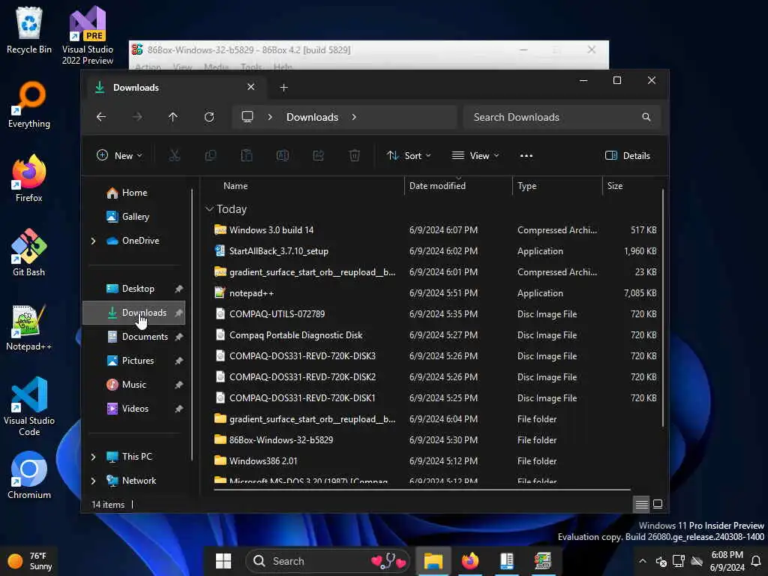The width and height of the screenshot is (768, 576).
Task: Refresh the Downloads folder view
Action: [x=209, y=117]
